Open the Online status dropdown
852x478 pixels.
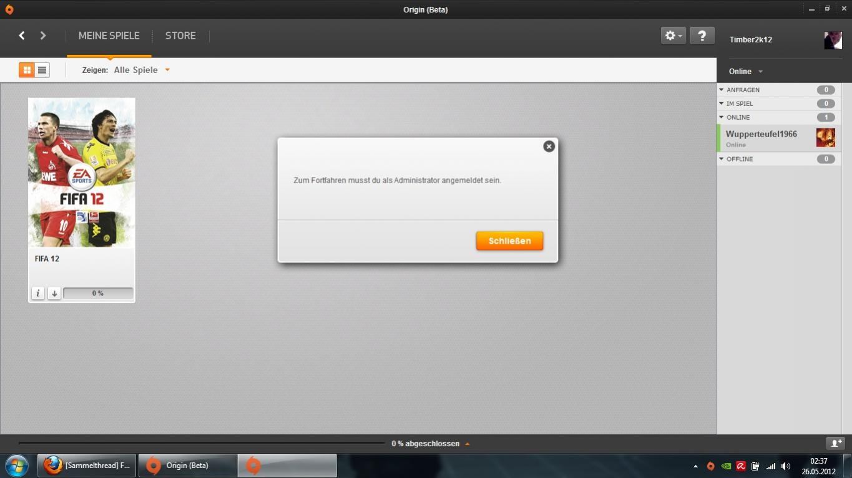click(x=746, y=71)
